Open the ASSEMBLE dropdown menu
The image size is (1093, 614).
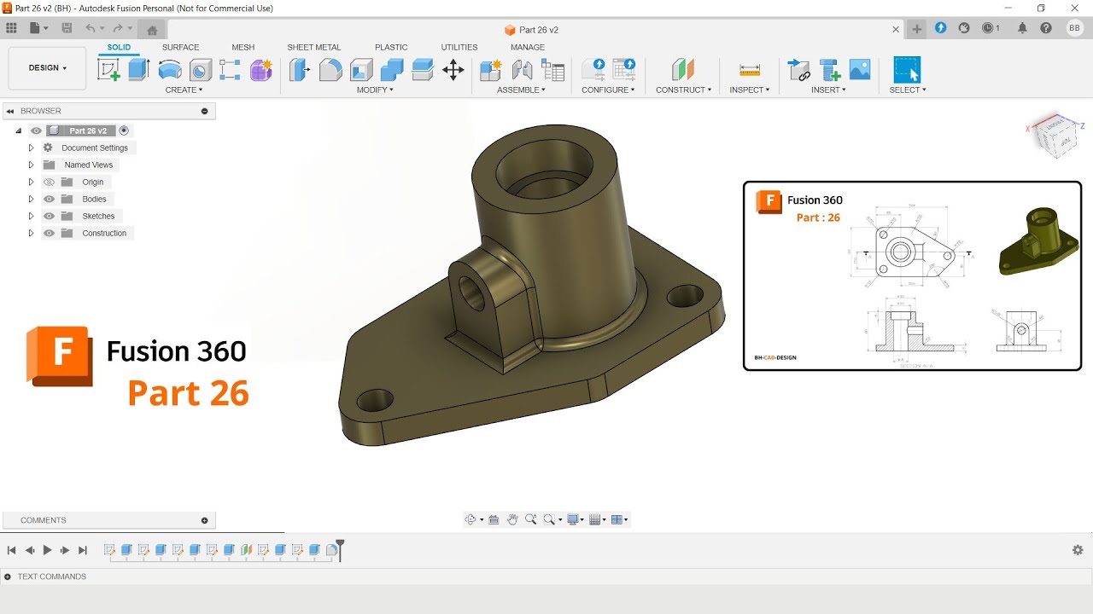click(x=521, y=90)
